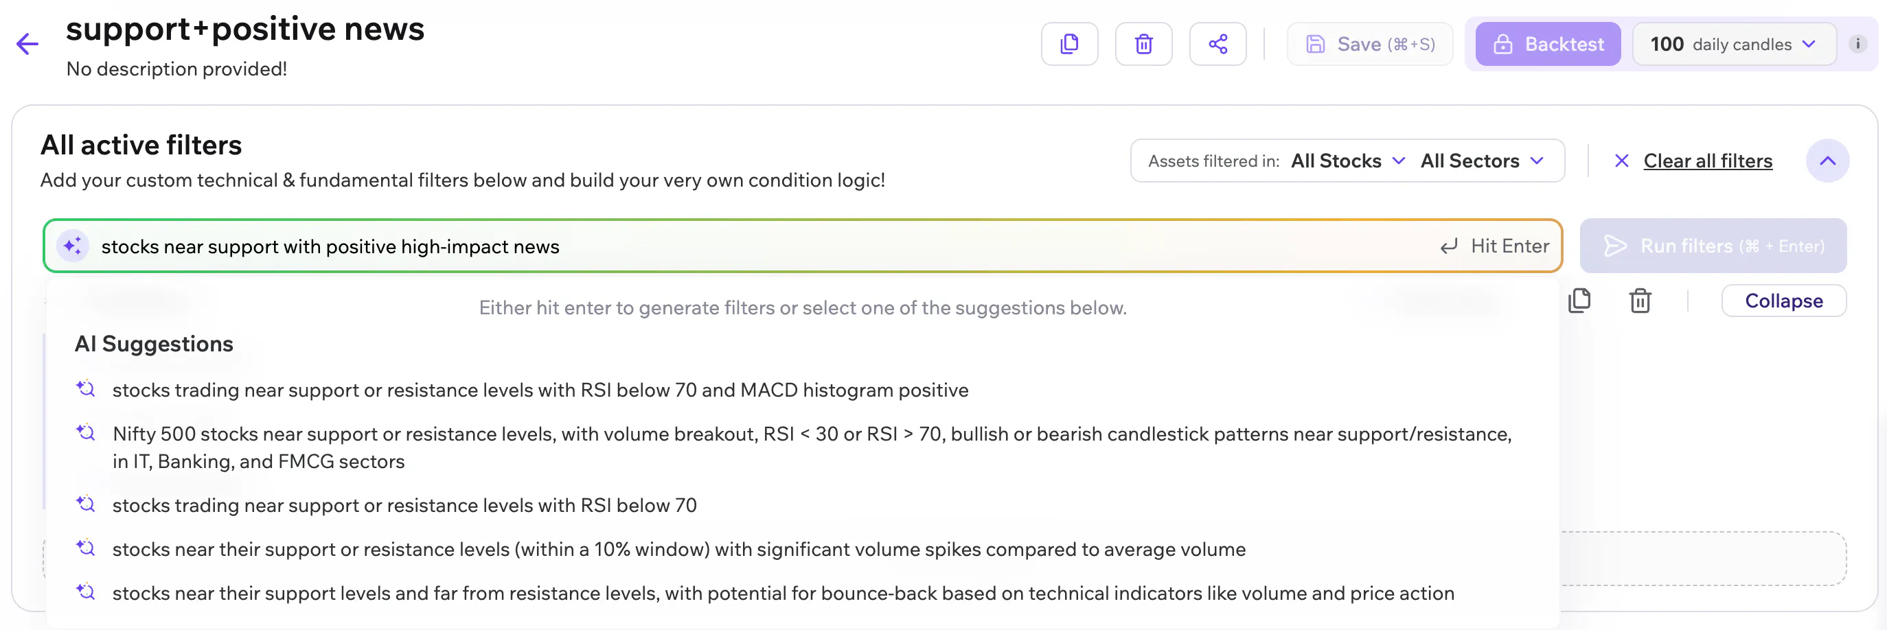Collapse the active filters panel with chevron
This screenshot has width=1887, height=630.
click(1827, 161)
